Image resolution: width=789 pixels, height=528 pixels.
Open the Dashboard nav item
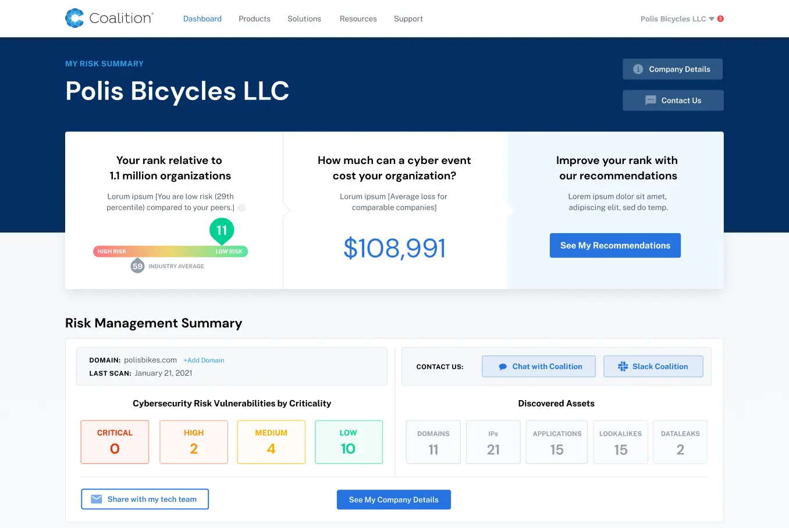[202, 19]
